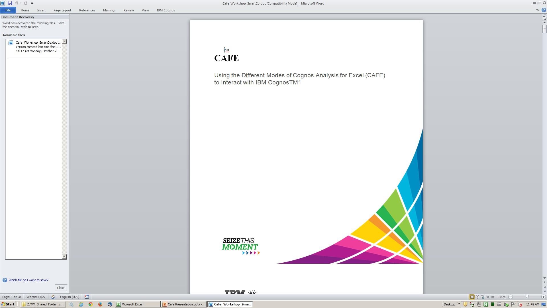Click the Next Page double-arrow button
The width and height of the screenshot is (547, 308).
[x=544, y=291]
